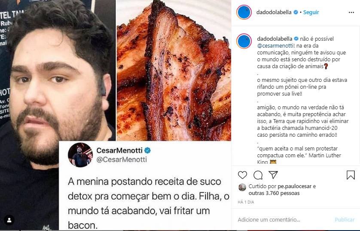This screenshot has width=360, height=231.
Task: Open comments with the speech bubble icon
Action: tap(258, 175)
